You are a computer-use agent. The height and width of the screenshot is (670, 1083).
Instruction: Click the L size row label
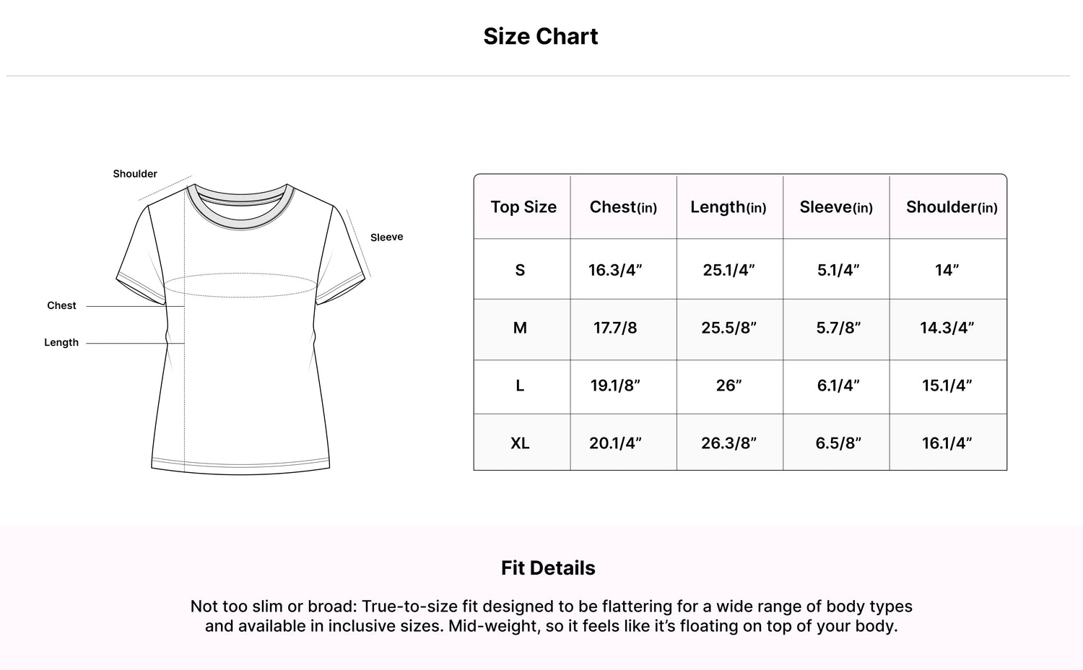[x=520, y=386]
